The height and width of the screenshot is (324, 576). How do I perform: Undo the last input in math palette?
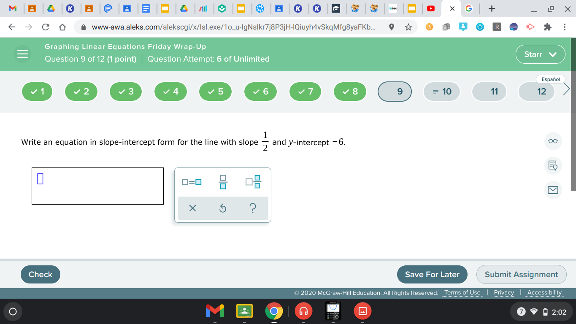tap(223, 208)
